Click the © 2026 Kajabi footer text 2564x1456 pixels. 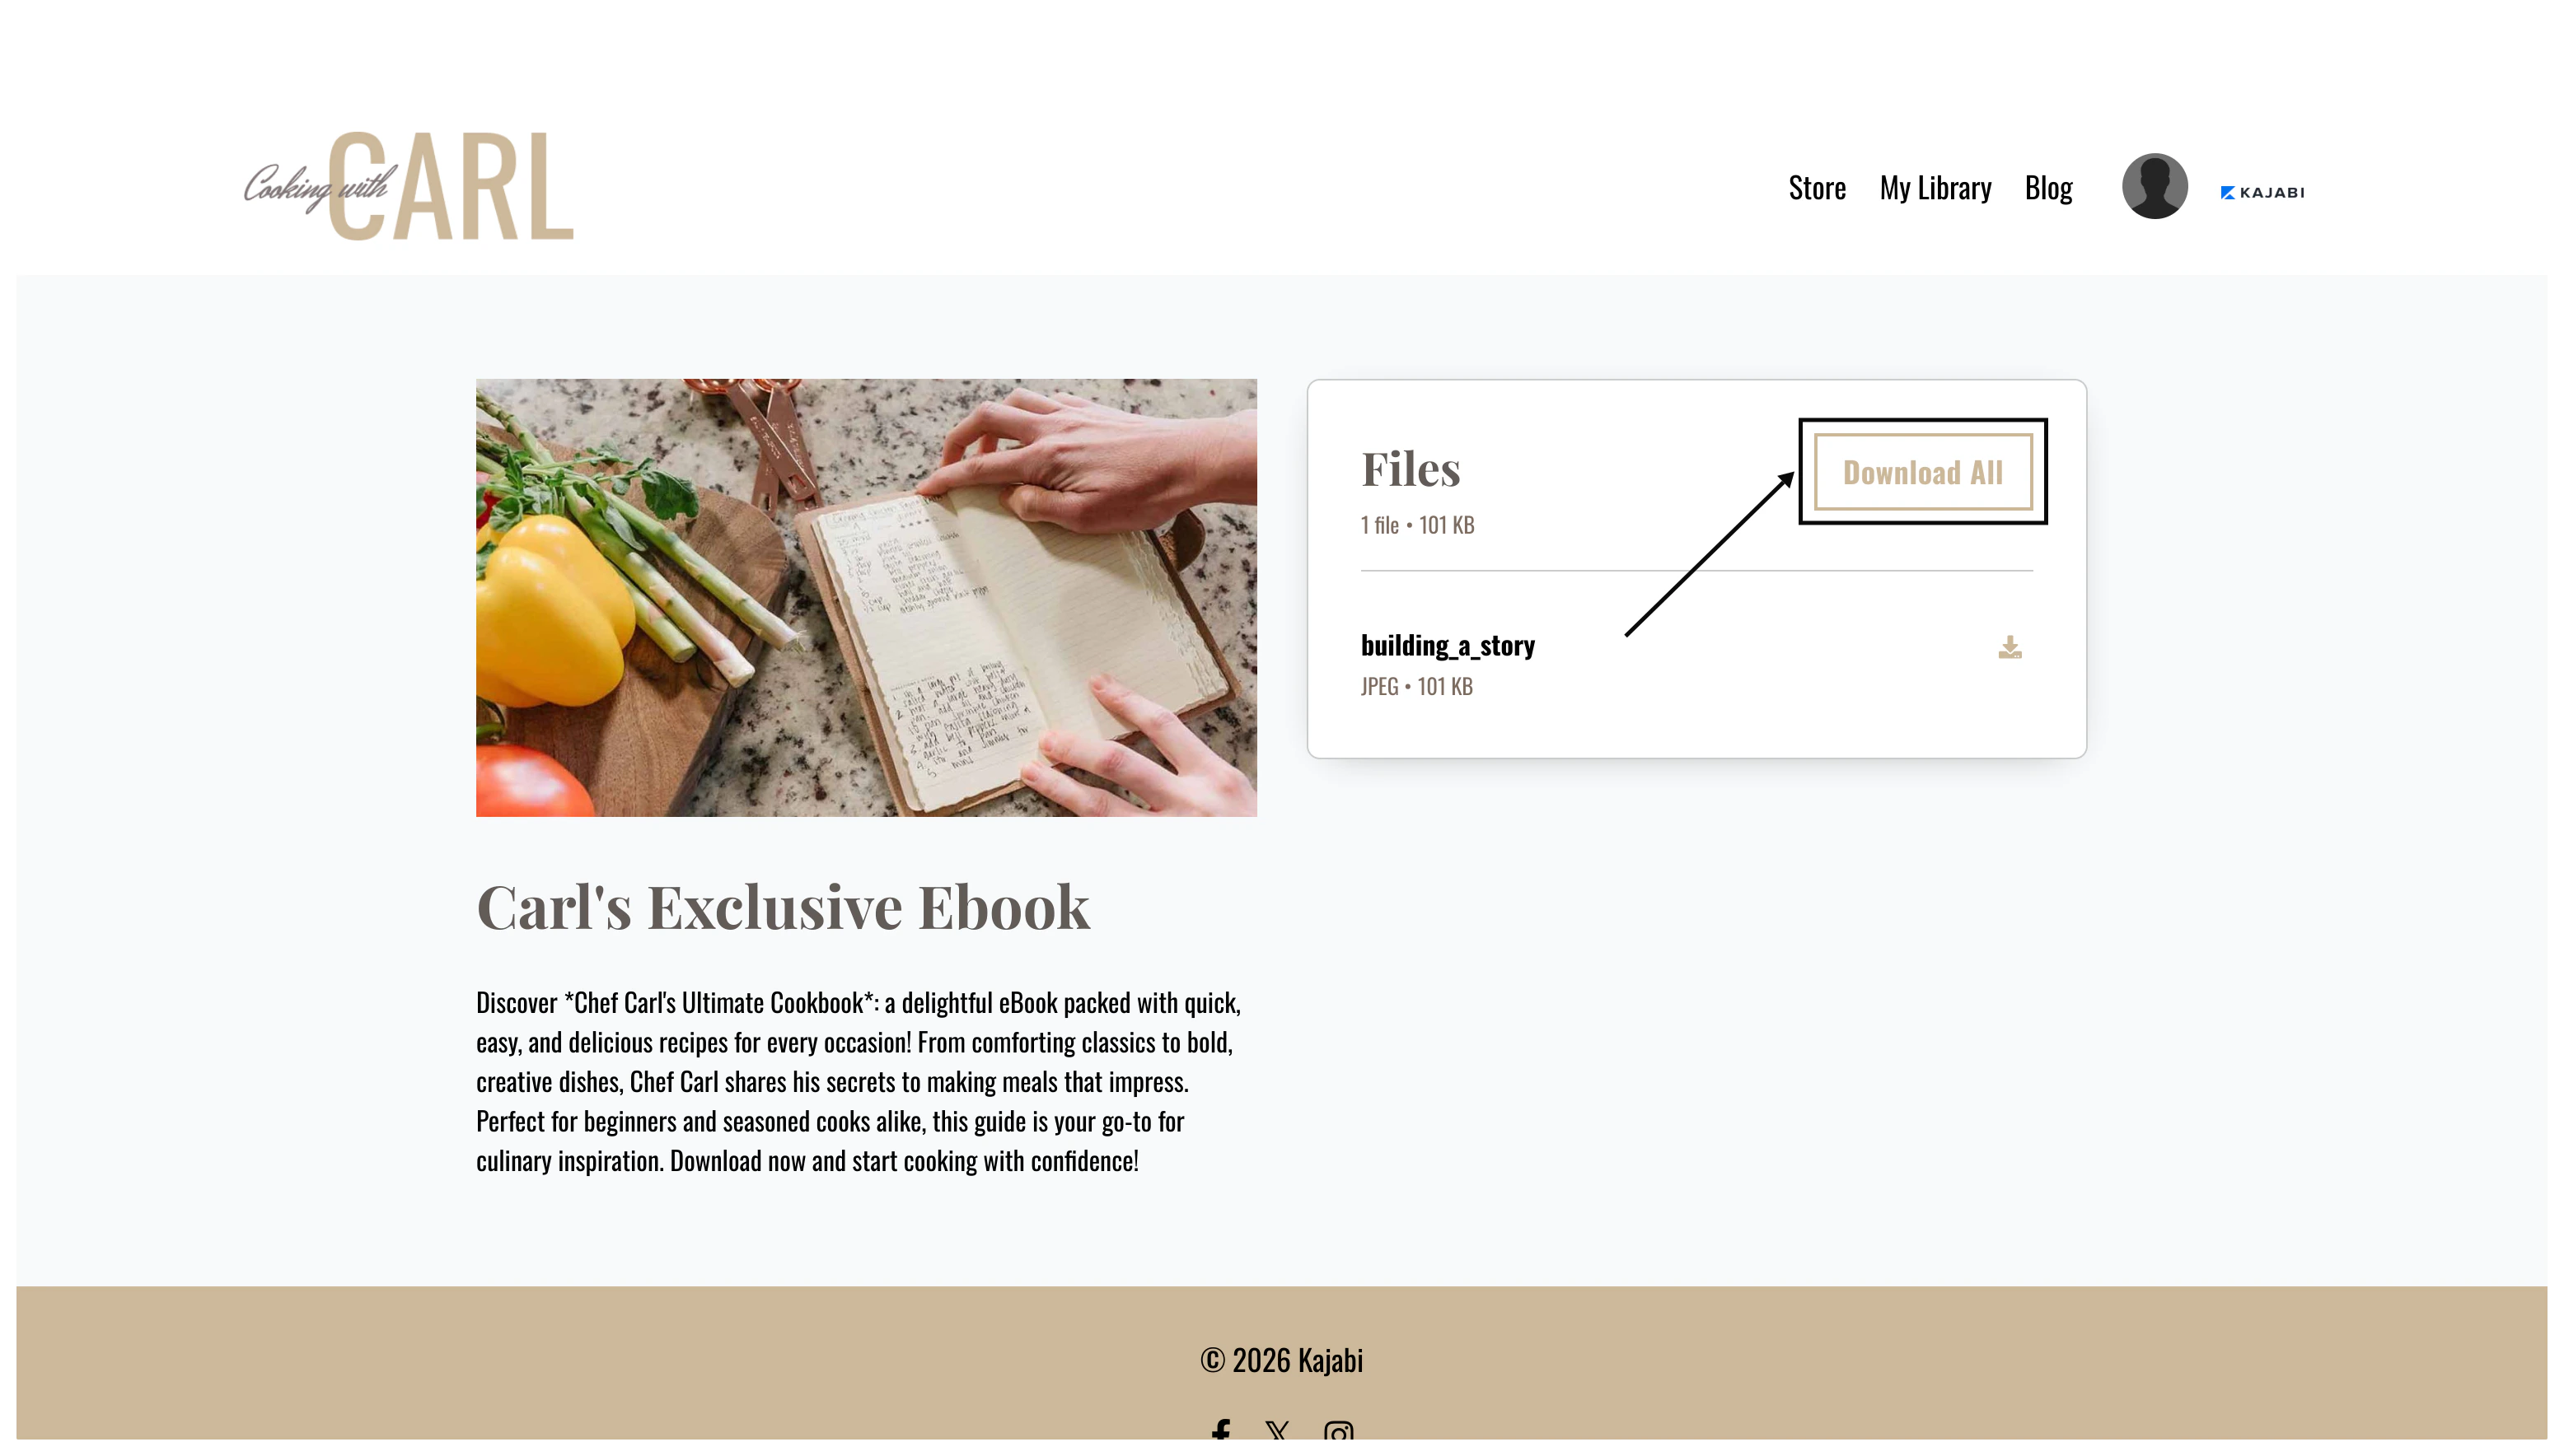click(x=1281, y=1360)
